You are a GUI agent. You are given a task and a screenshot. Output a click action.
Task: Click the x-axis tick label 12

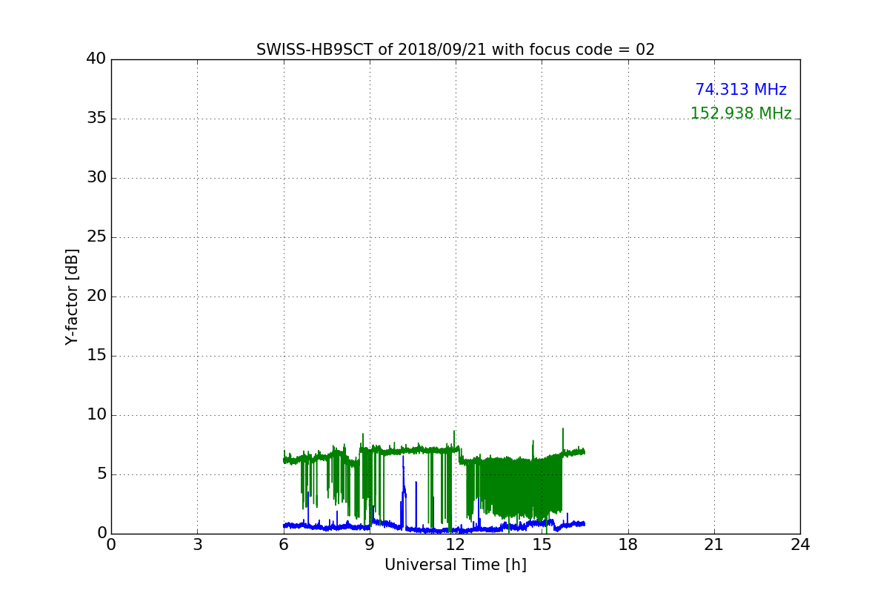coord(456,545)
